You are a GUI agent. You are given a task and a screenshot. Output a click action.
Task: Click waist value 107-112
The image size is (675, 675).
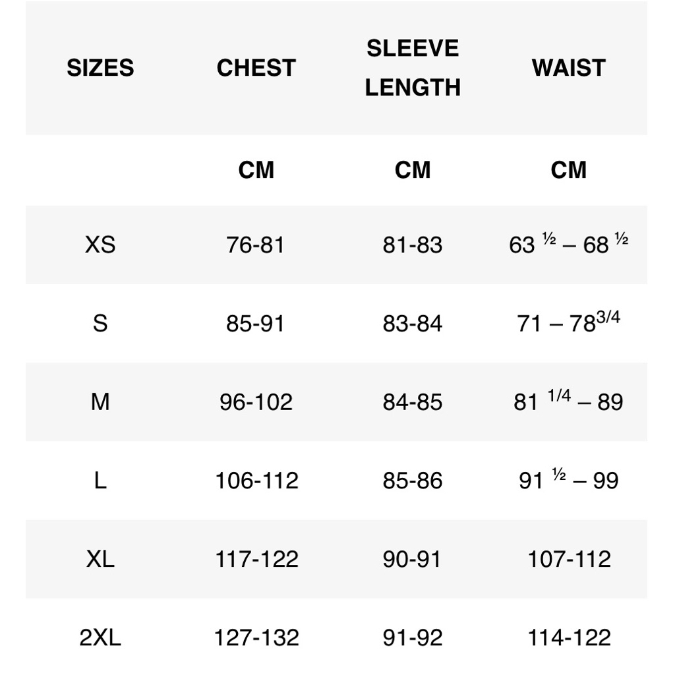(x=569, y=559)
